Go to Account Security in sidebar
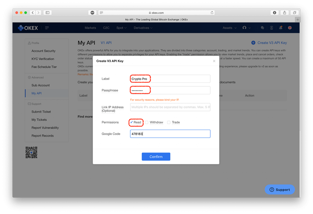This screenshot has height=214, width=313. (x=43, y=51)
